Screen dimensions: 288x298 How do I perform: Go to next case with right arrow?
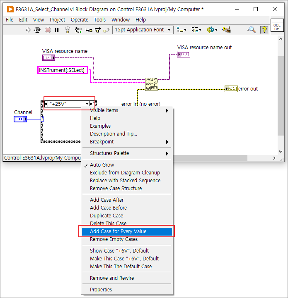pyautogui.click(x=91, y=104)
